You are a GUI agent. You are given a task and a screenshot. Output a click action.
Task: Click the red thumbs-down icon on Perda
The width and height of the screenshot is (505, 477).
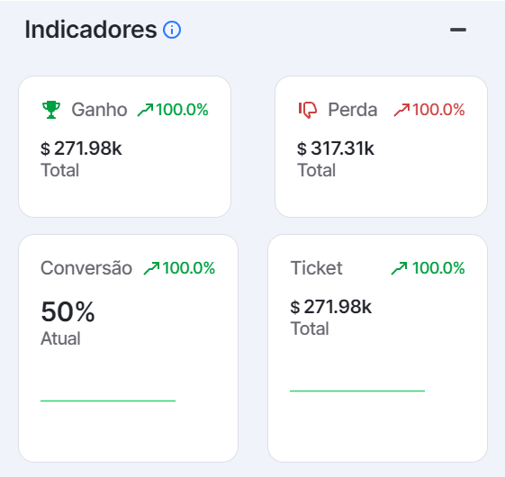pos(308,110)
